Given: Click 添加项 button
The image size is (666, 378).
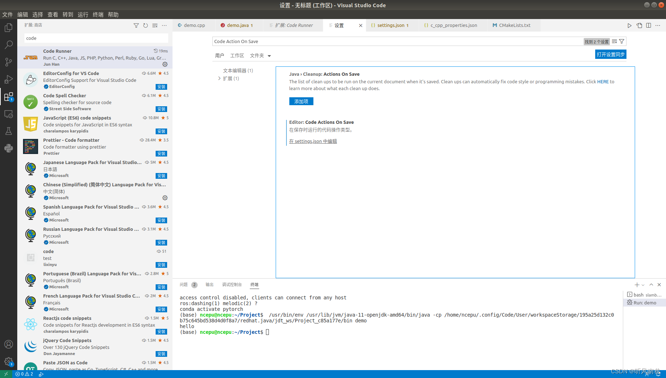Looking at the screenshot, I should (301, 102).
